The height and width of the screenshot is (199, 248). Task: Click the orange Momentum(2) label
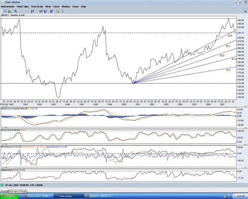(34, 147)
